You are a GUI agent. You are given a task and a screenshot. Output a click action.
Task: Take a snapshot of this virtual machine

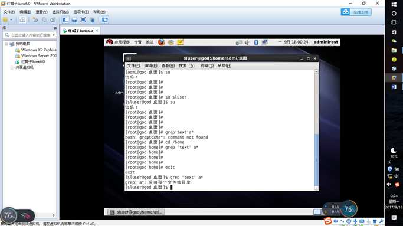pos(35,20)
